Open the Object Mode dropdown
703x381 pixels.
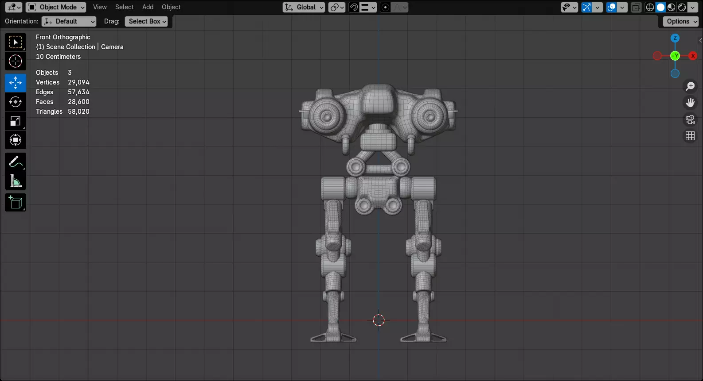(56, 7)
